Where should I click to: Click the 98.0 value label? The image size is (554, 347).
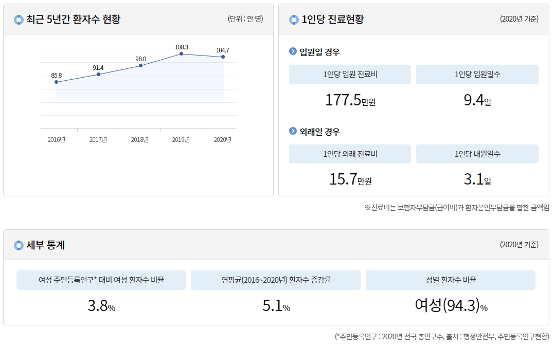pos(140,59)
